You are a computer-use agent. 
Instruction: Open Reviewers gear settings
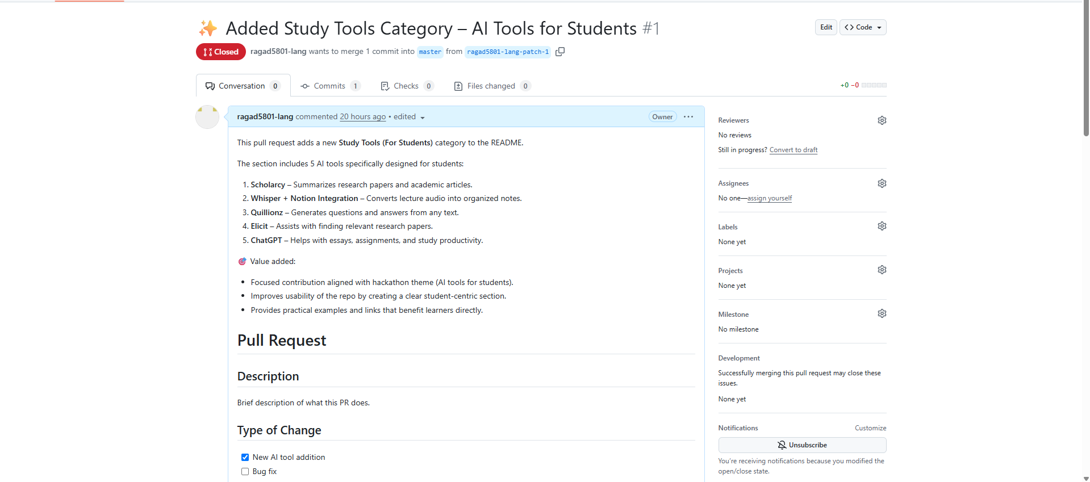tap(882, 120)
